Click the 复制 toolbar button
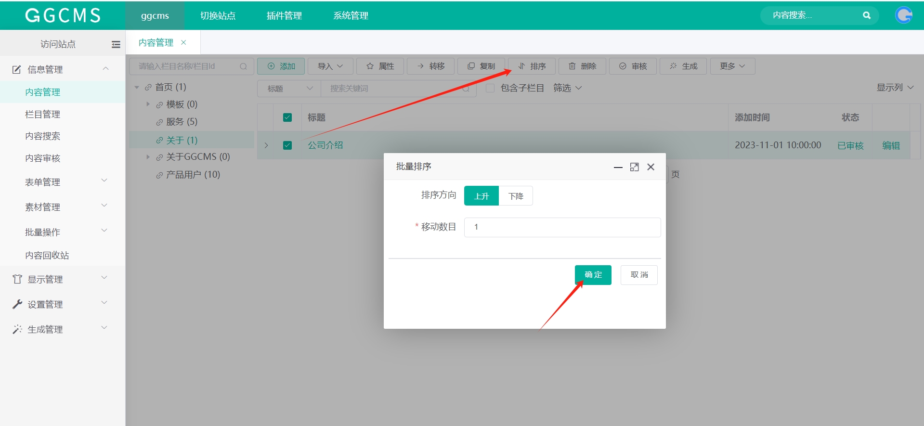 (481, 66)
